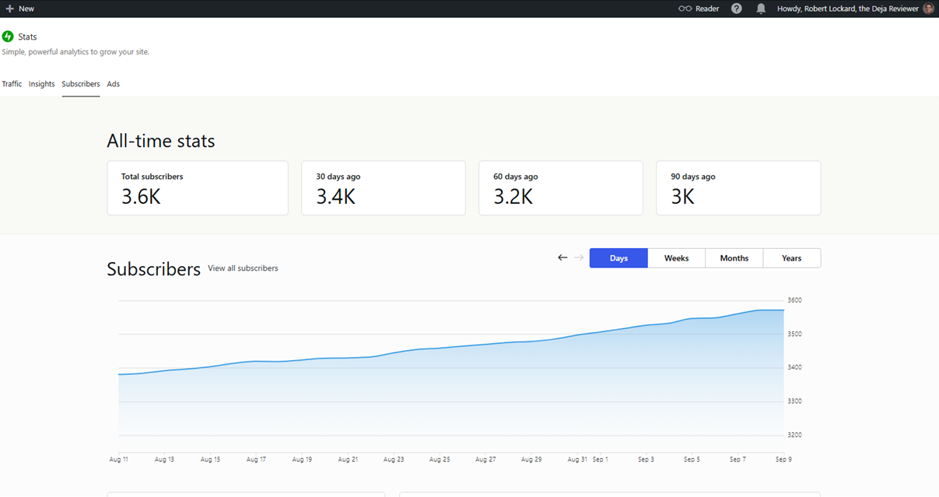Open the Ads tab
The image size is (939, 497).
point(114,84)
